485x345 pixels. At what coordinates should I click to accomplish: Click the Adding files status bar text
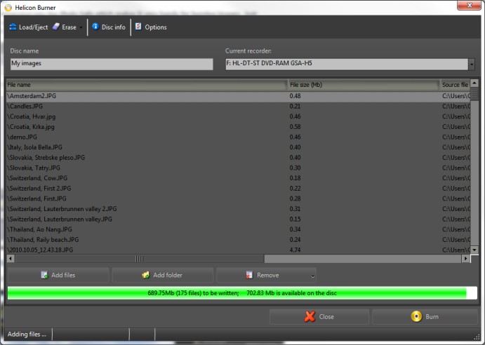click(x=27, y=334)
